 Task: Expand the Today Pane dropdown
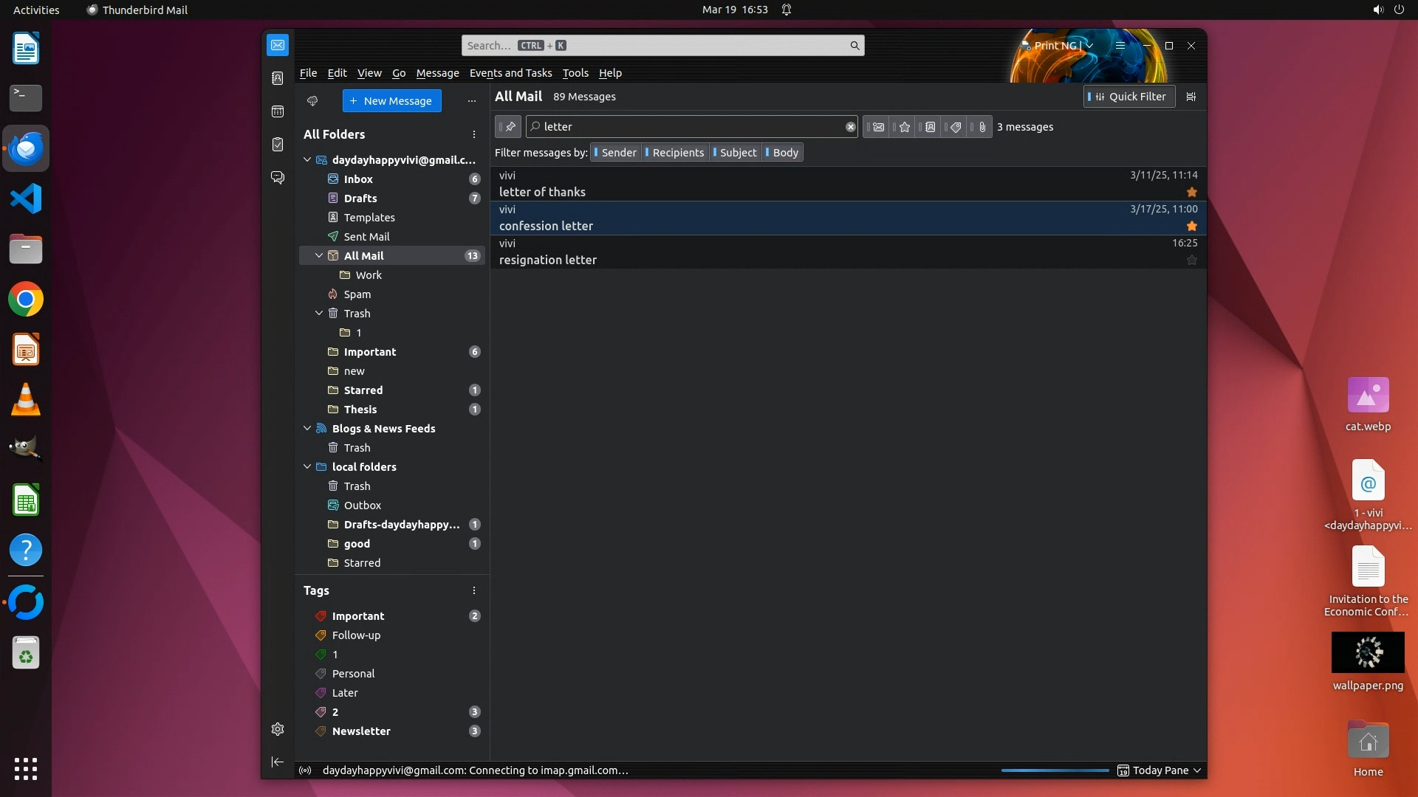click(1197, 770)
